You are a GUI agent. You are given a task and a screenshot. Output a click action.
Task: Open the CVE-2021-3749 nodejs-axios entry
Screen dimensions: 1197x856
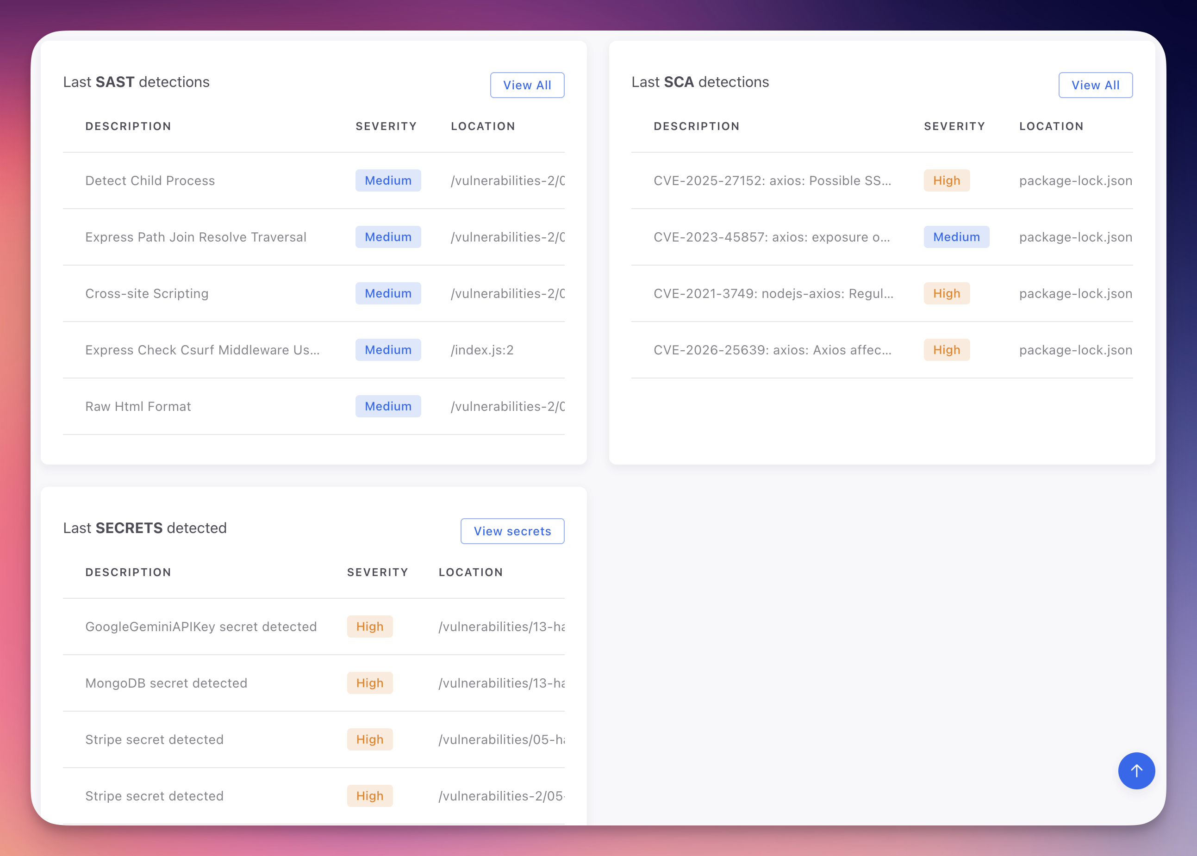(773, 294)
